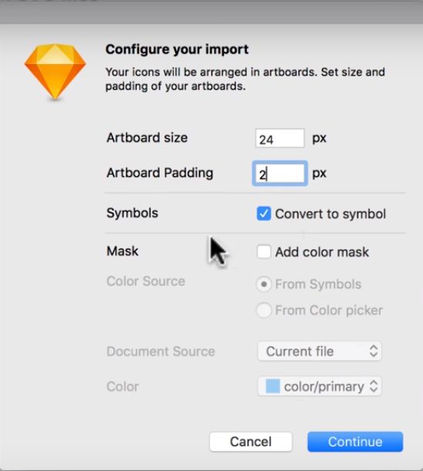The image size is (423, 471).
Task: Click the Continue button
Action: pos(355,442)
